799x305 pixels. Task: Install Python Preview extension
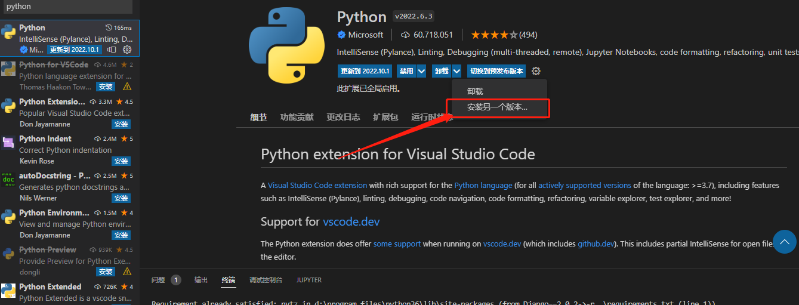(106, 272)
